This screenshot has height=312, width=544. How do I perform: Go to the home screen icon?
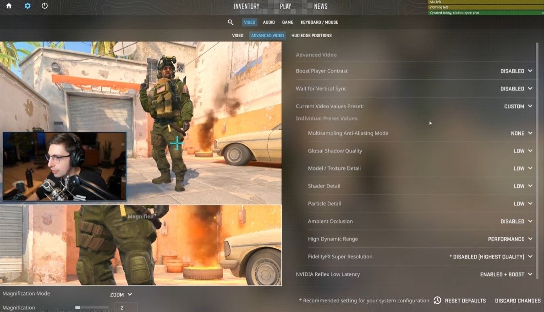click(x=9, y=6)
